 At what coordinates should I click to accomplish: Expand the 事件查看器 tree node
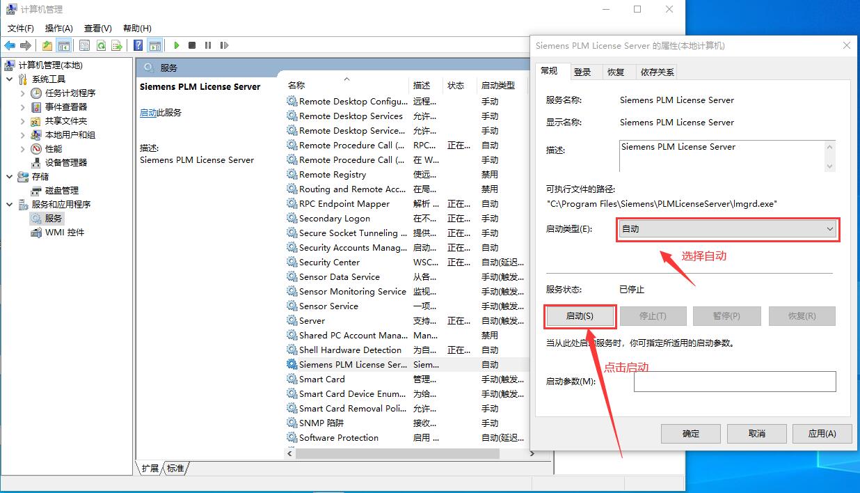pyautogui.click(x=22, y=107)
